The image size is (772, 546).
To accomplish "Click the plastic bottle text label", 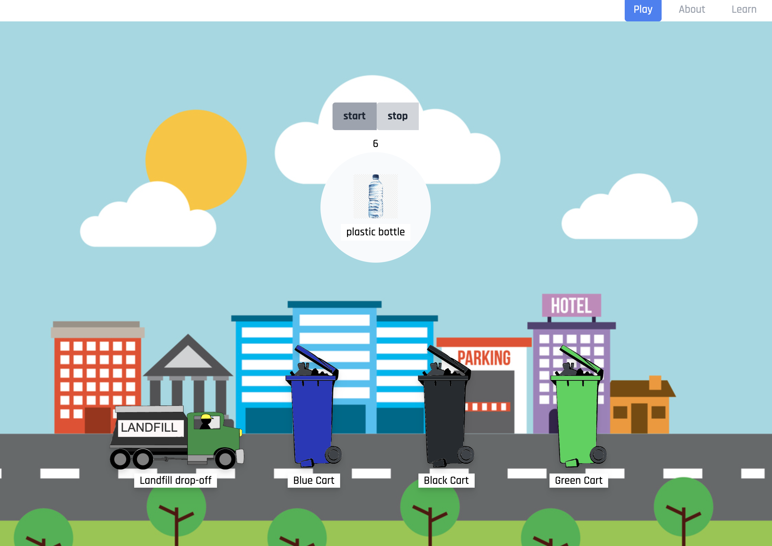I will [x=375, y=232].
